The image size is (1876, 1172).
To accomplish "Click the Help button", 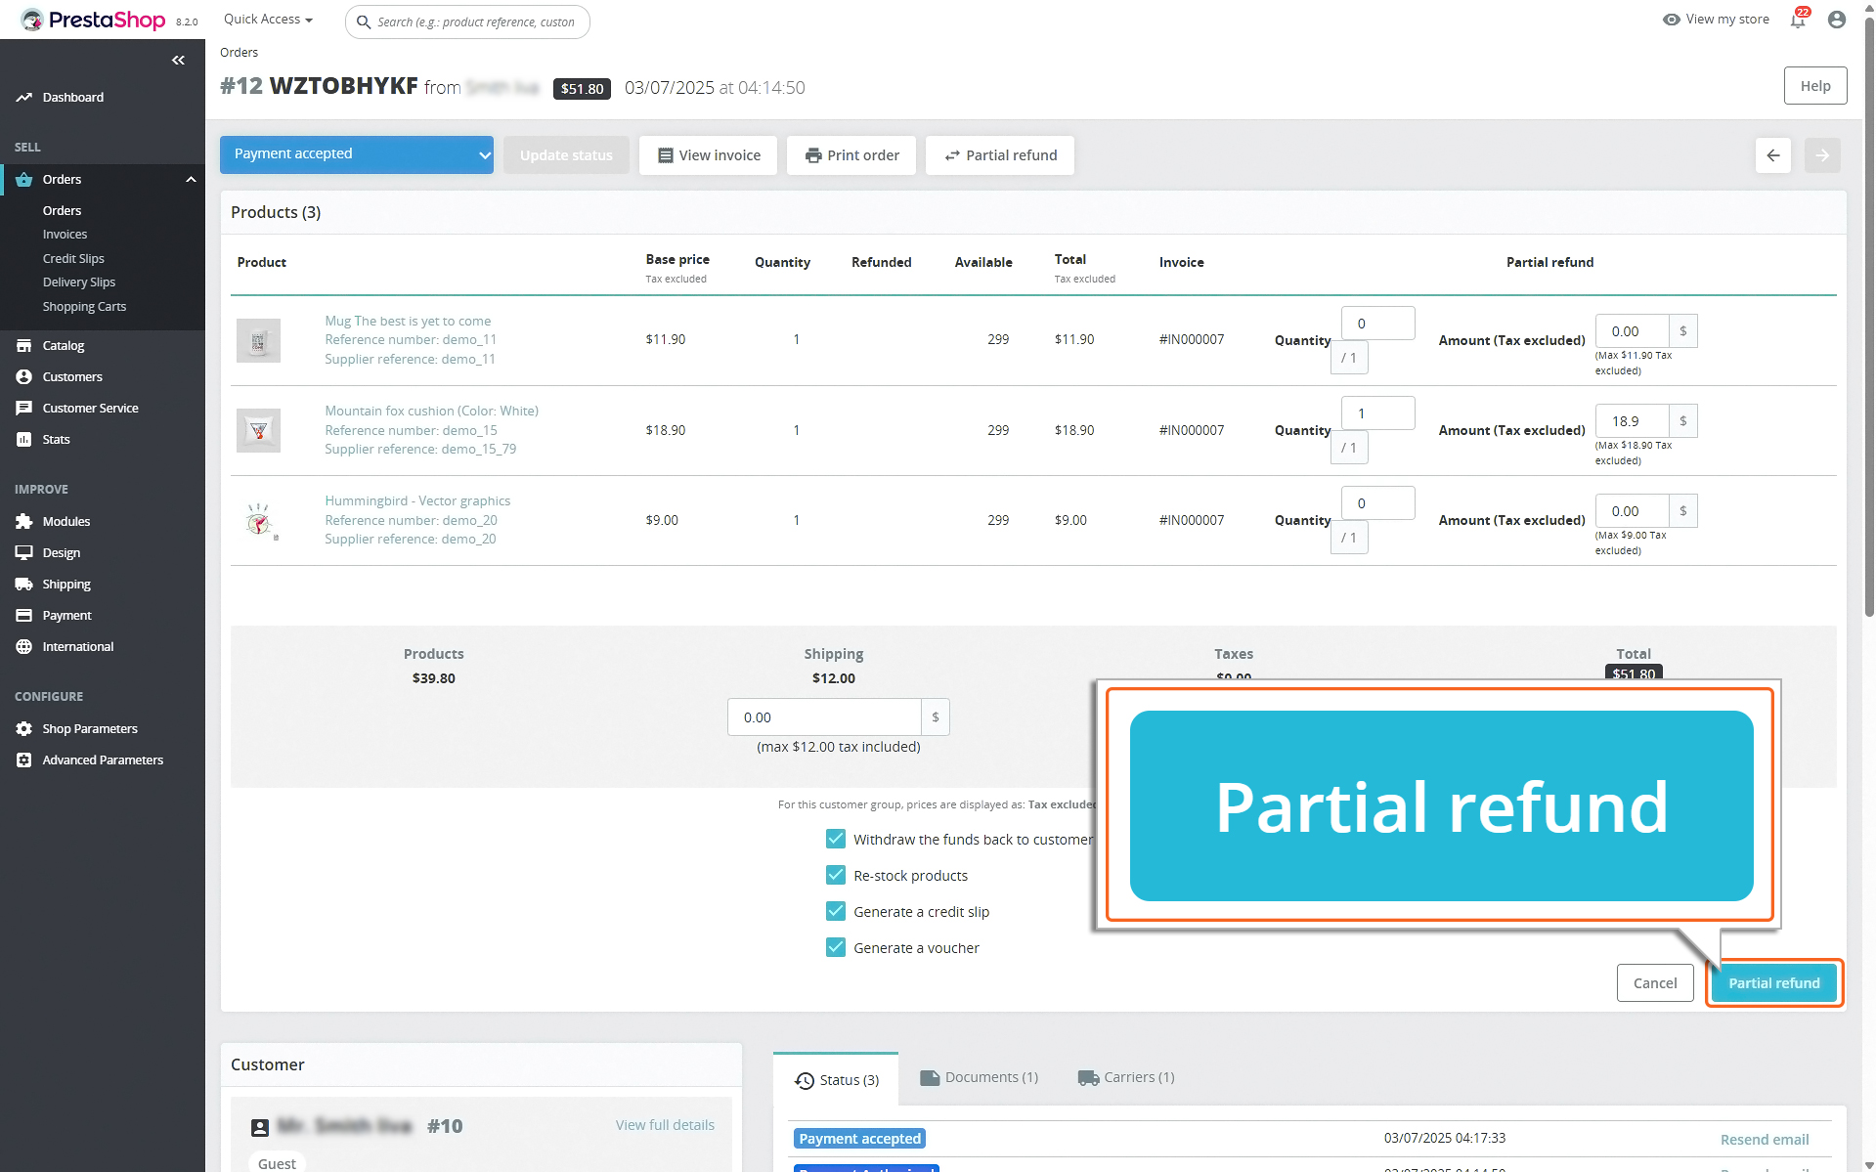I will pos(1815,86).
